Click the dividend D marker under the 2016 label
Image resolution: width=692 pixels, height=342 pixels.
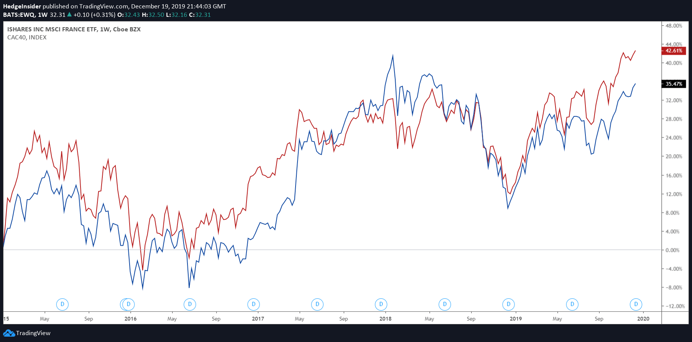click(x=128, y=305)
